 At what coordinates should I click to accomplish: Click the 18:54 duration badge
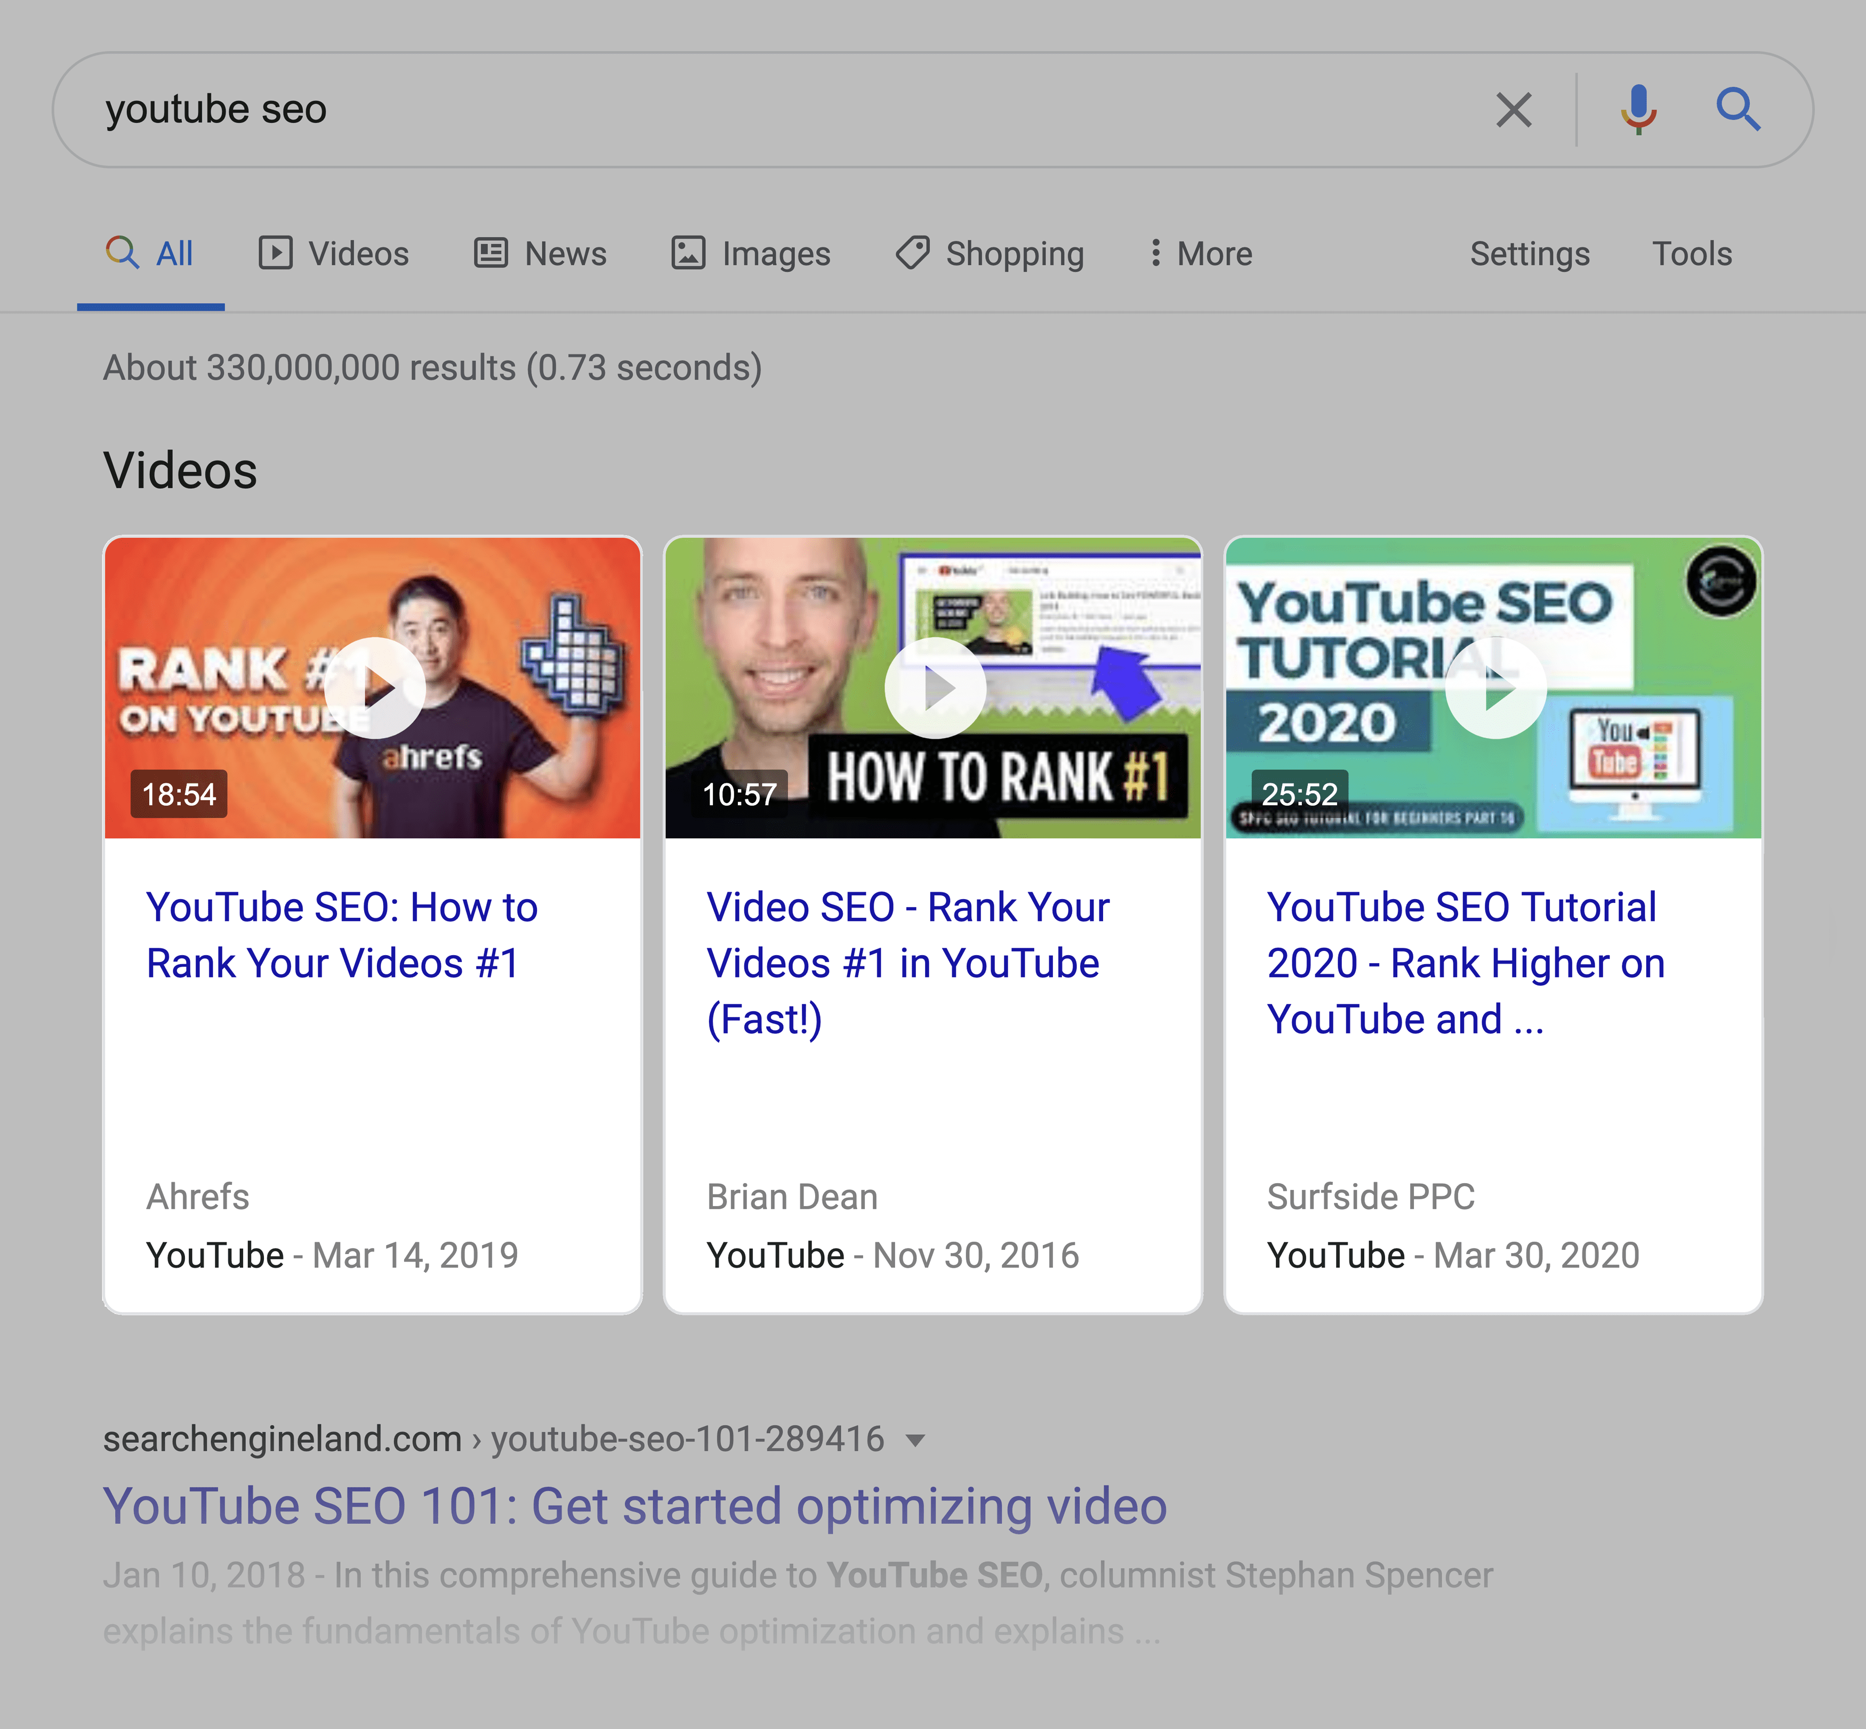click(x=179, y=794)
